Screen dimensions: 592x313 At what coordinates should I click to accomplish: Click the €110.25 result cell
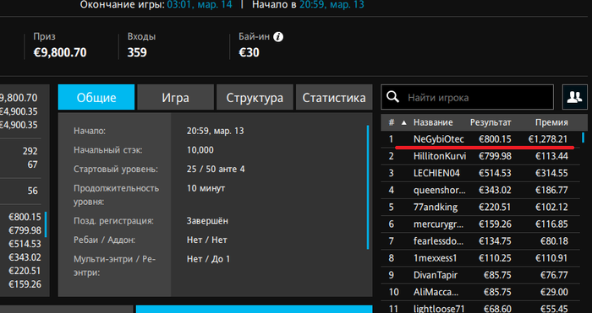(495, 258)
